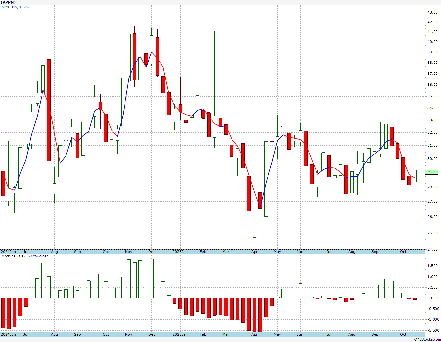Viewport: 441px width, 342px height.
Task: Click the 30.00 price axis label
Action: click(432, 159)
